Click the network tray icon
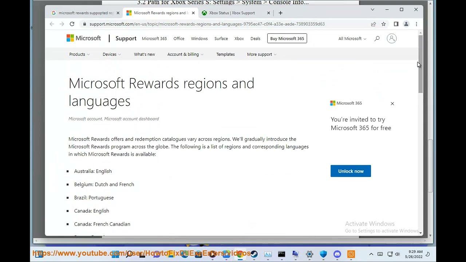 390,254
